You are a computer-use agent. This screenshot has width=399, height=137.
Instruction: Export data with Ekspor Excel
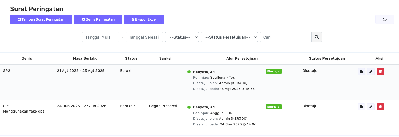[144, 19]
